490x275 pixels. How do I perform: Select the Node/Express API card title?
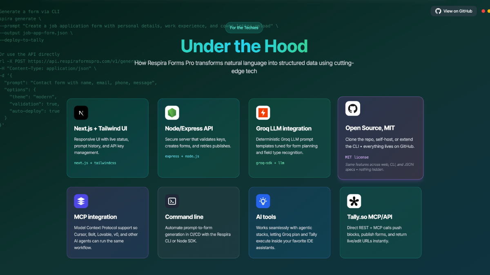point(189,128)
